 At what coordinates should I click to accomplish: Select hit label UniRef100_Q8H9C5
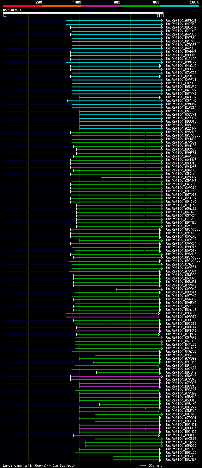[181, 428]
